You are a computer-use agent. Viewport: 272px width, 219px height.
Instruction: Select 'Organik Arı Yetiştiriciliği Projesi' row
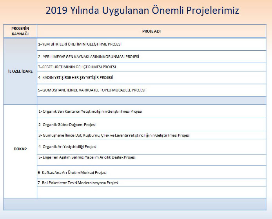click(x=151, y=147)
